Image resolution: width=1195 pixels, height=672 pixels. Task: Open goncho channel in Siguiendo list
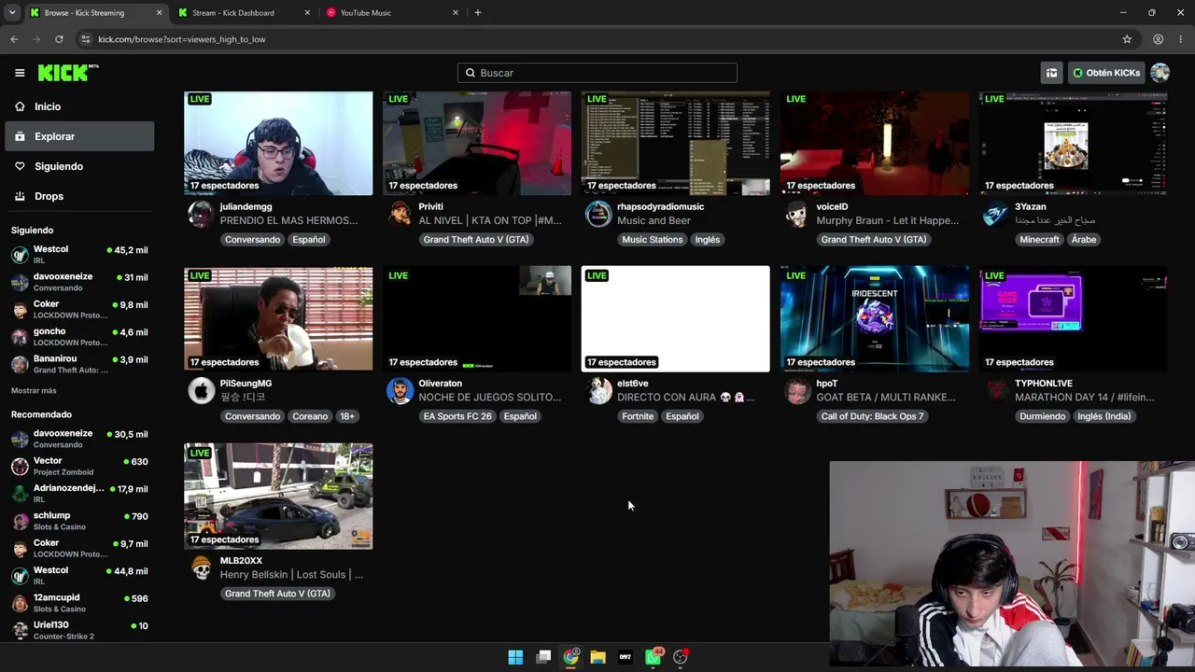point(79,336)
